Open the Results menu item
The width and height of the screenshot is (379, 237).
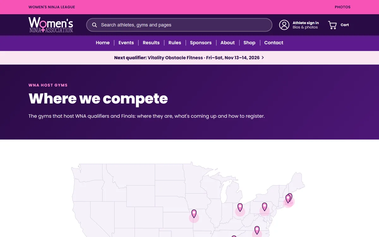[x=151, y=43]
